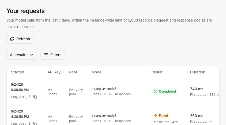This screenshot has width=226, height=125.
Task: Click the Model column header
Action: tap(97, 72)
